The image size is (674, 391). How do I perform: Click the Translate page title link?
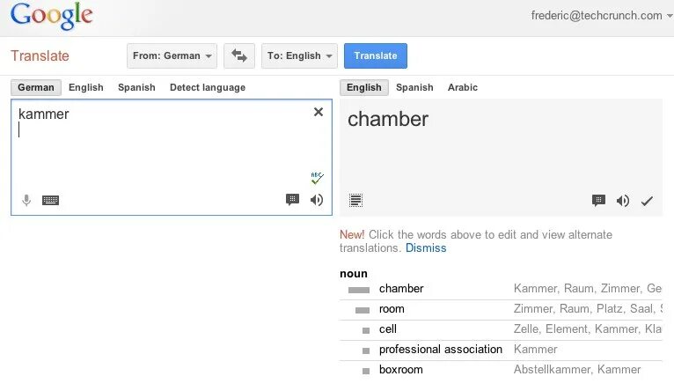pyautogui.click(x=40, y=55)
